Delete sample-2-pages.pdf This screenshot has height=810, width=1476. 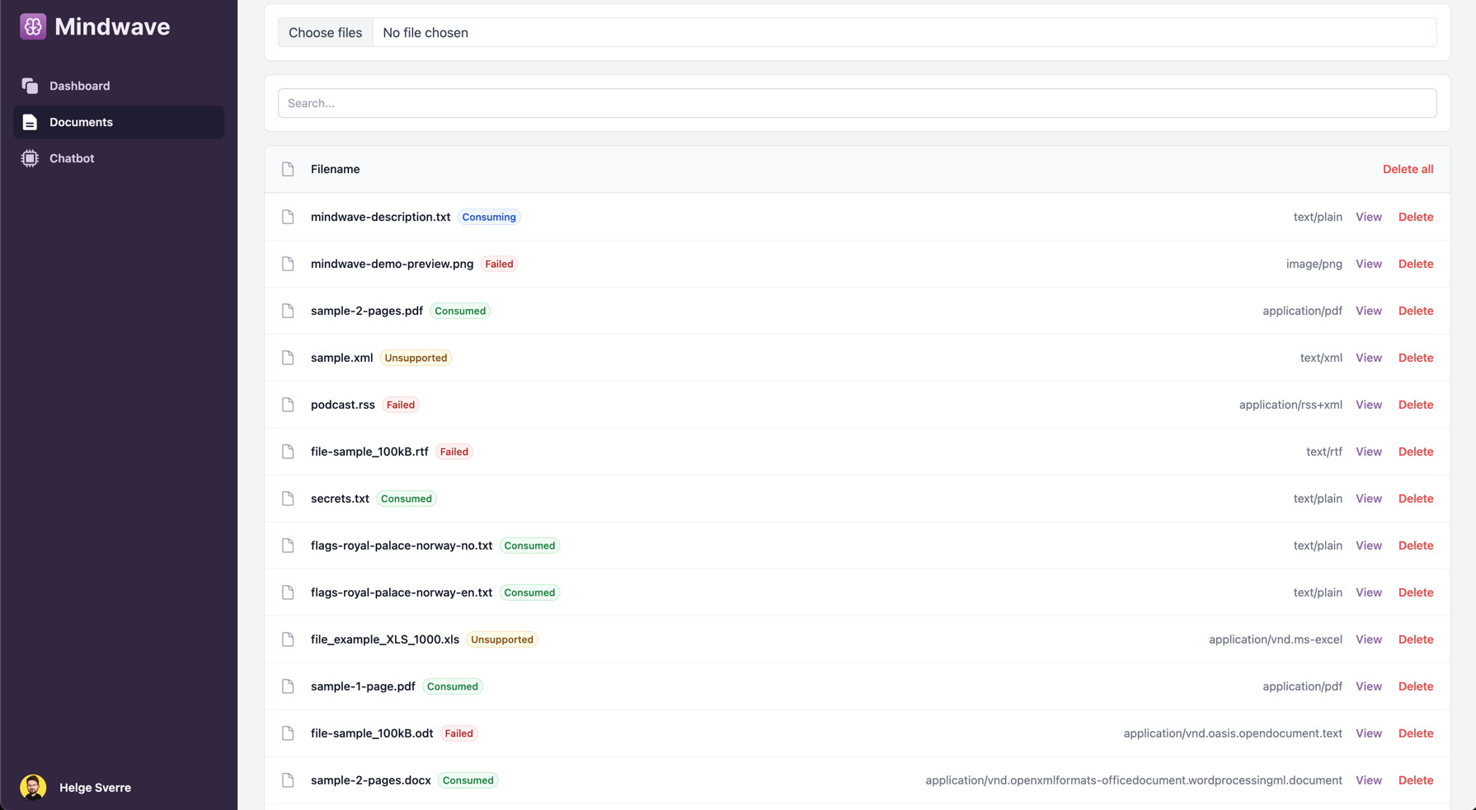(1416, 311)
